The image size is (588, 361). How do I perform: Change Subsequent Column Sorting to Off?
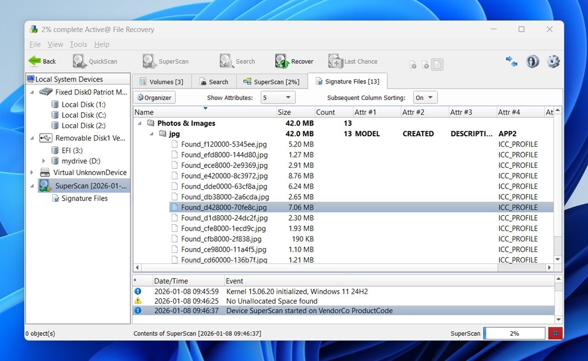[424, 97]
